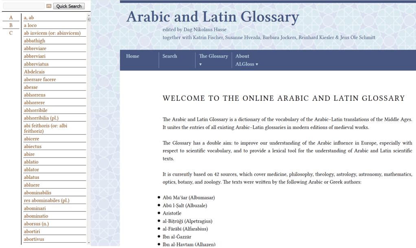
Task: Open the 'abhorribilia (pl.)' entry
Action: [x=41, y=118]
